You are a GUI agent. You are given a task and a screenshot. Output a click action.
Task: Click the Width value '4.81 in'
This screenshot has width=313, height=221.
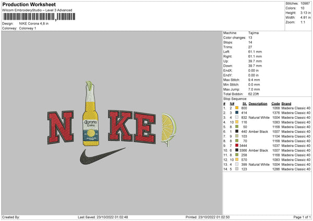(x=306, y=18)
